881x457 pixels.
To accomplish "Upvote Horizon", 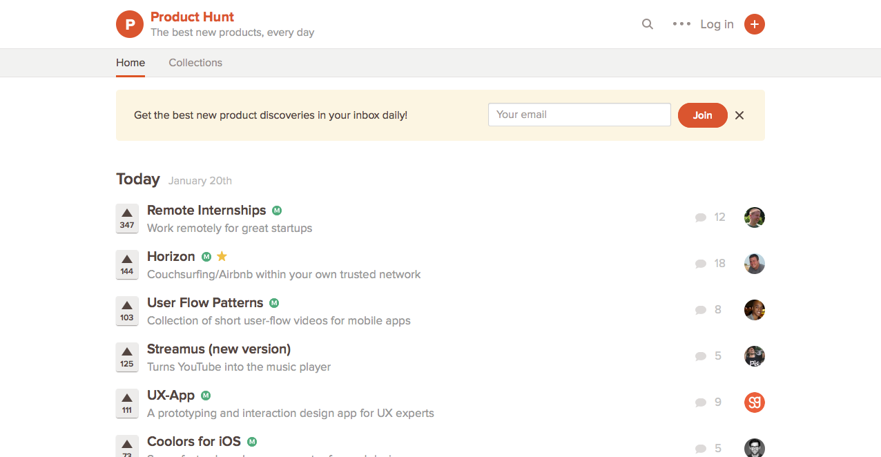I will coord(127,264).
